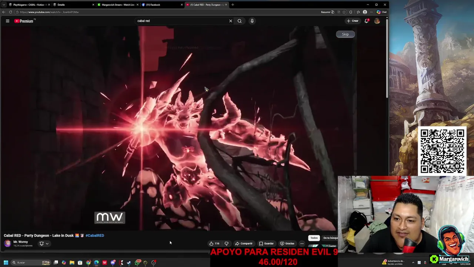Open more actions three-dot menu
This screenshot has width=474, height=267.
pyautogui.click(x=302, y=243)
